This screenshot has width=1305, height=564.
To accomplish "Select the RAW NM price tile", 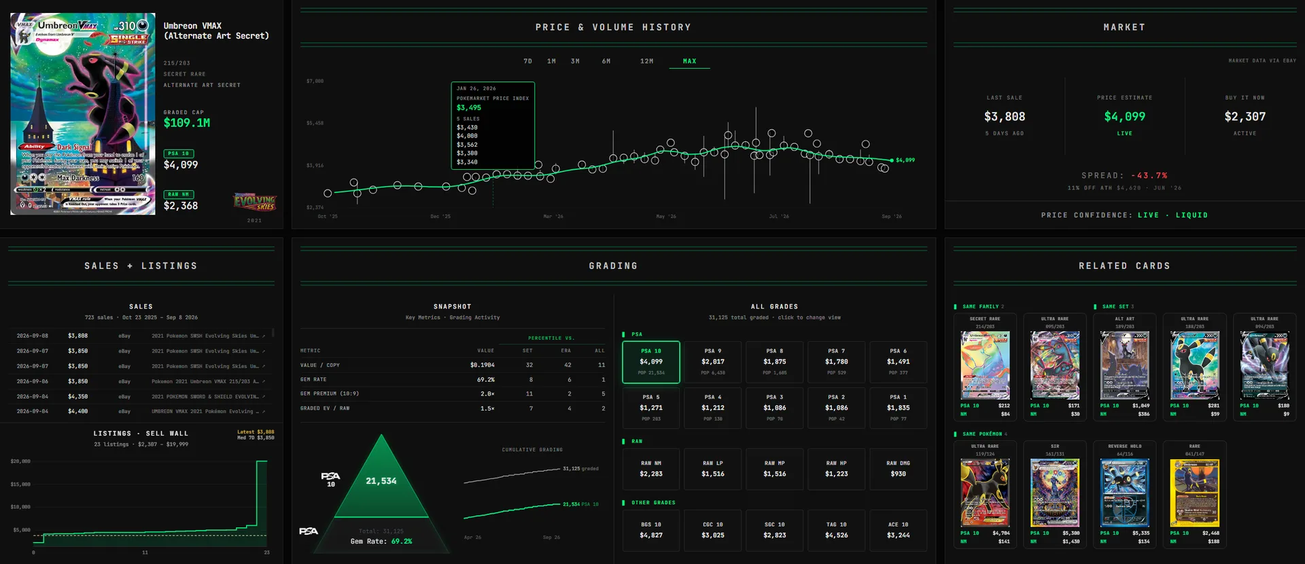I will (x=651, y=469).
